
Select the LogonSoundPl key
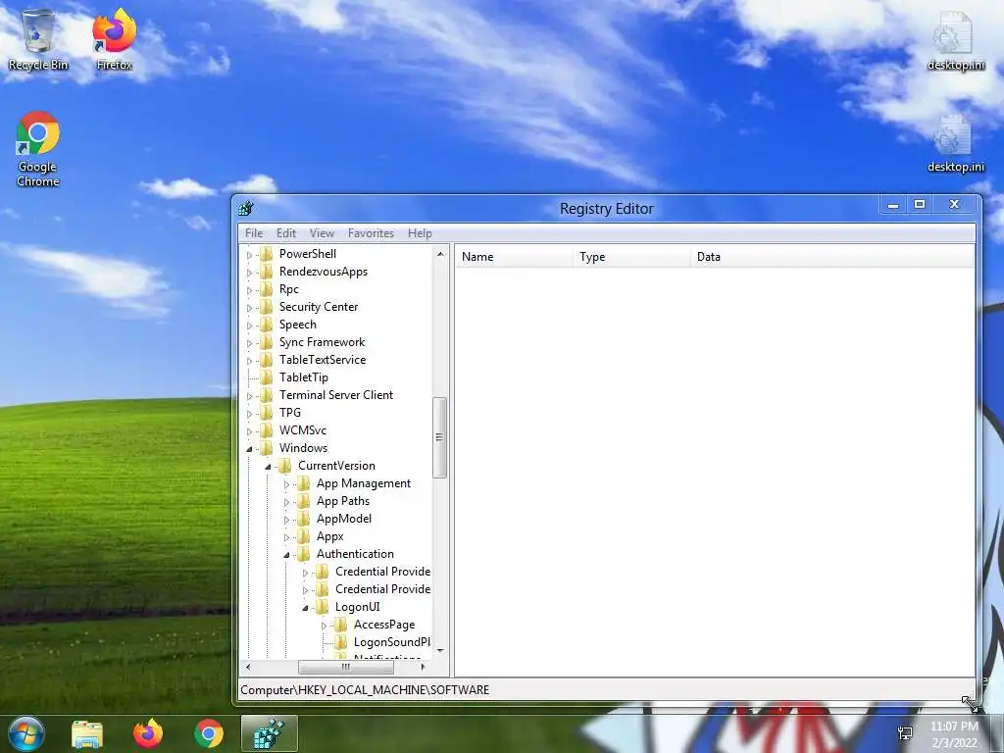pyautogui.click(x=392, y=642)
